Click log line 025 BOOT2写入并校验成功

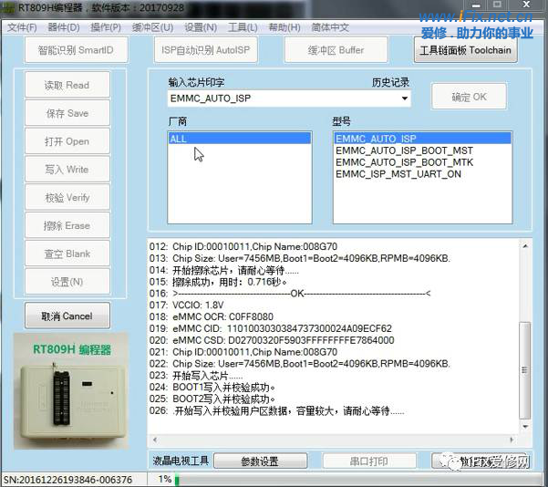coord(212,399)
